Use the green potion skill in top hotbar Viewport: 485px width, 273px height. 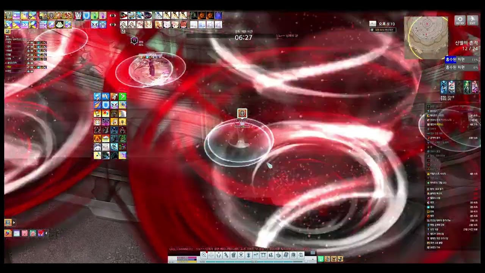point(95,16)
